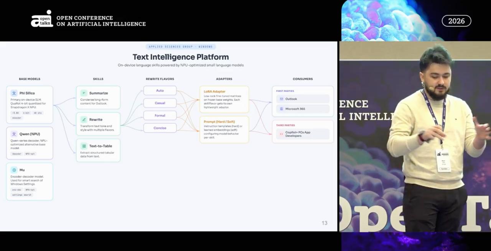Image resolution: width=491 pixels, height=251 pixels.
Task: Click the Summarize skill icon
Action: point(84,93)
